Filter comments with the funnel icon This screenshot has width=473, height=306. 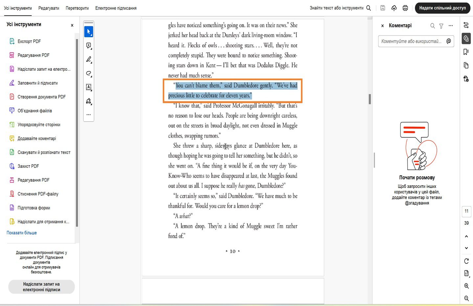(x=441, y=26)
